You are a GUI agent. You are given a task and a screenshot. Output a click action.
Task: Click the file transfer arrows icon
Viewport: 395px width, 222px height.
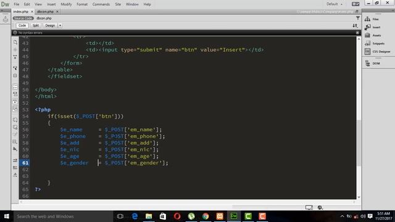pyautogui.click(x=355, y=25)
